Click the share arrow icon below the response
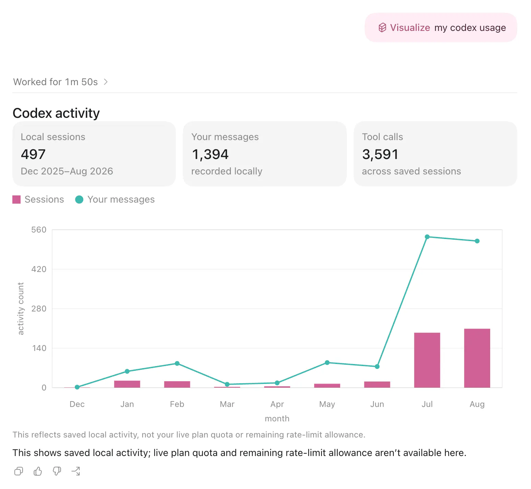 pyautogui.click(x=76, y=471)
